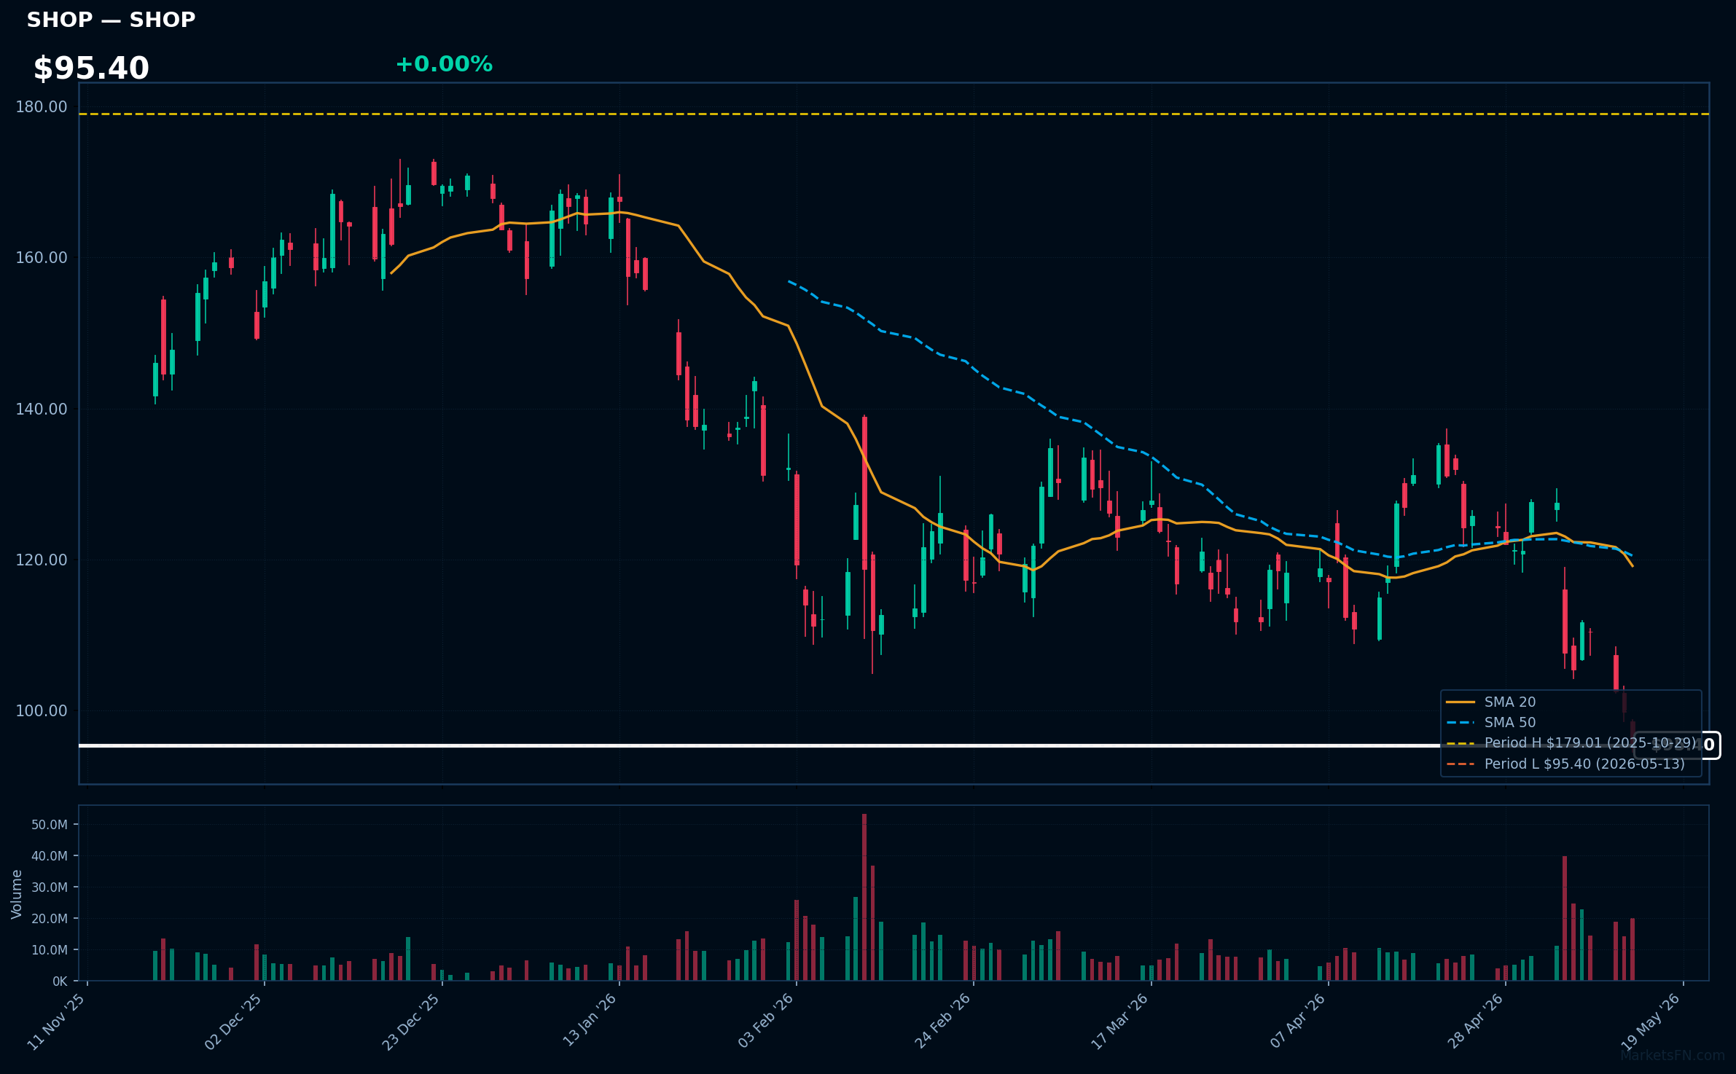This screenshot has width=1736, height=1074.
Task: Click the rotated "Volume" axis title
Action: 17,894
